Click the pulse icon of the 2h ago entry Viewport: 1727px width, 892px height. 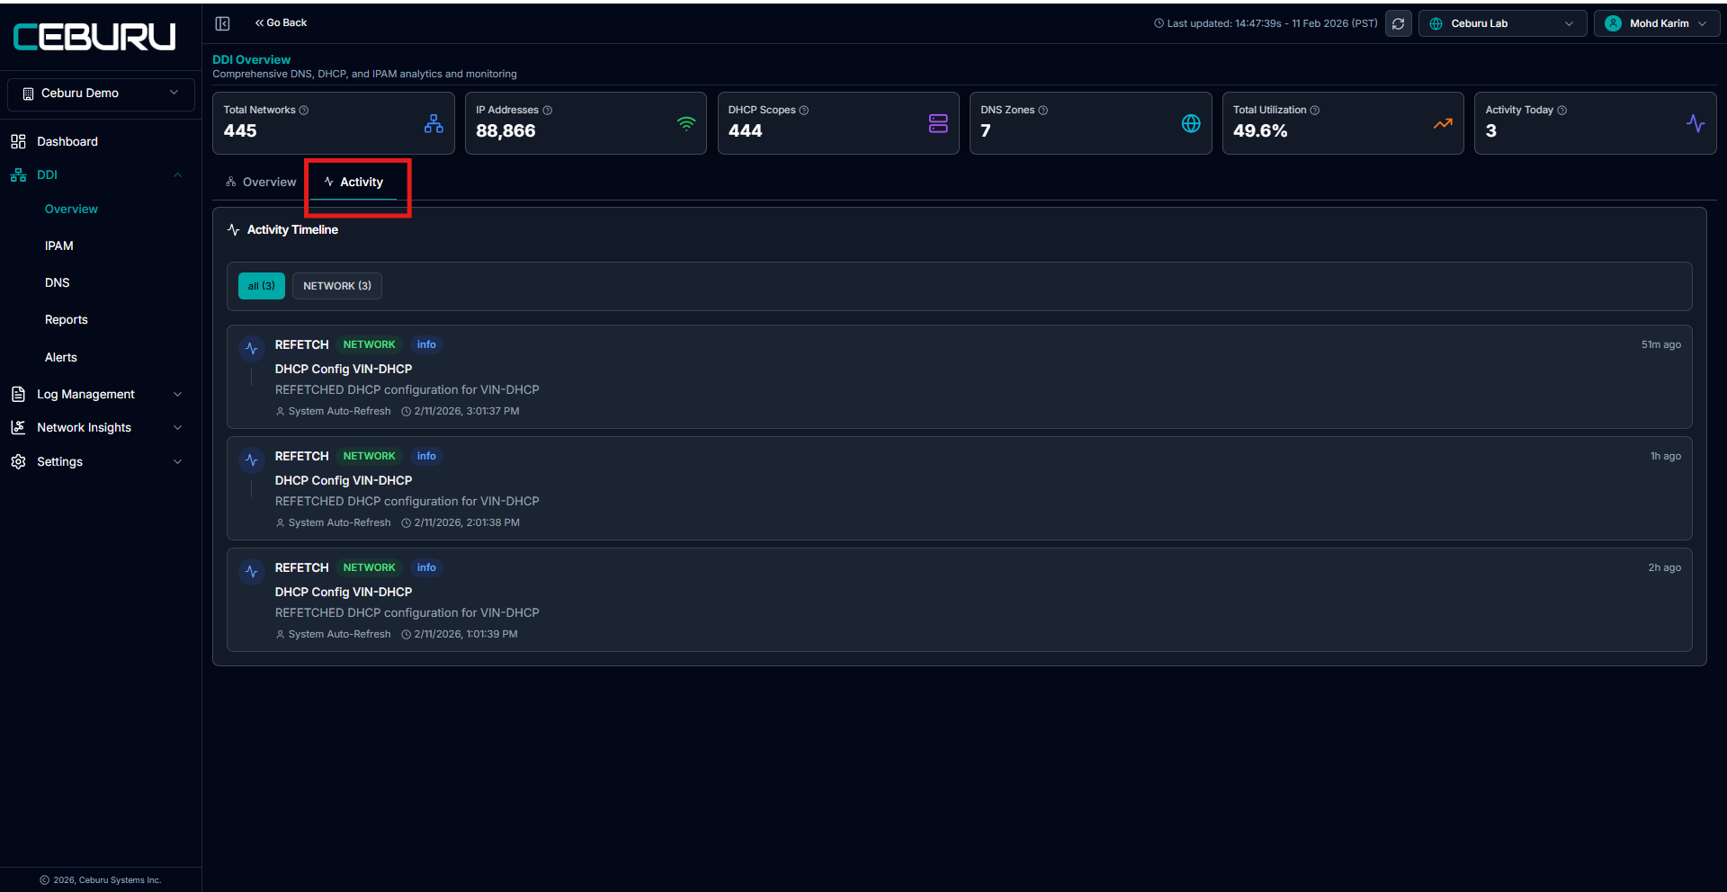pyautogui.click(x=252, y=571)
